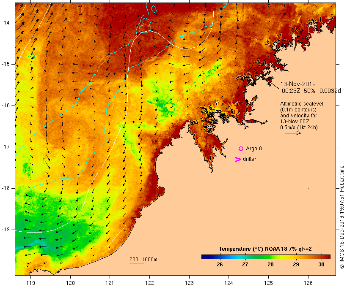Click the longitude axis label 123

click(189, 283)
